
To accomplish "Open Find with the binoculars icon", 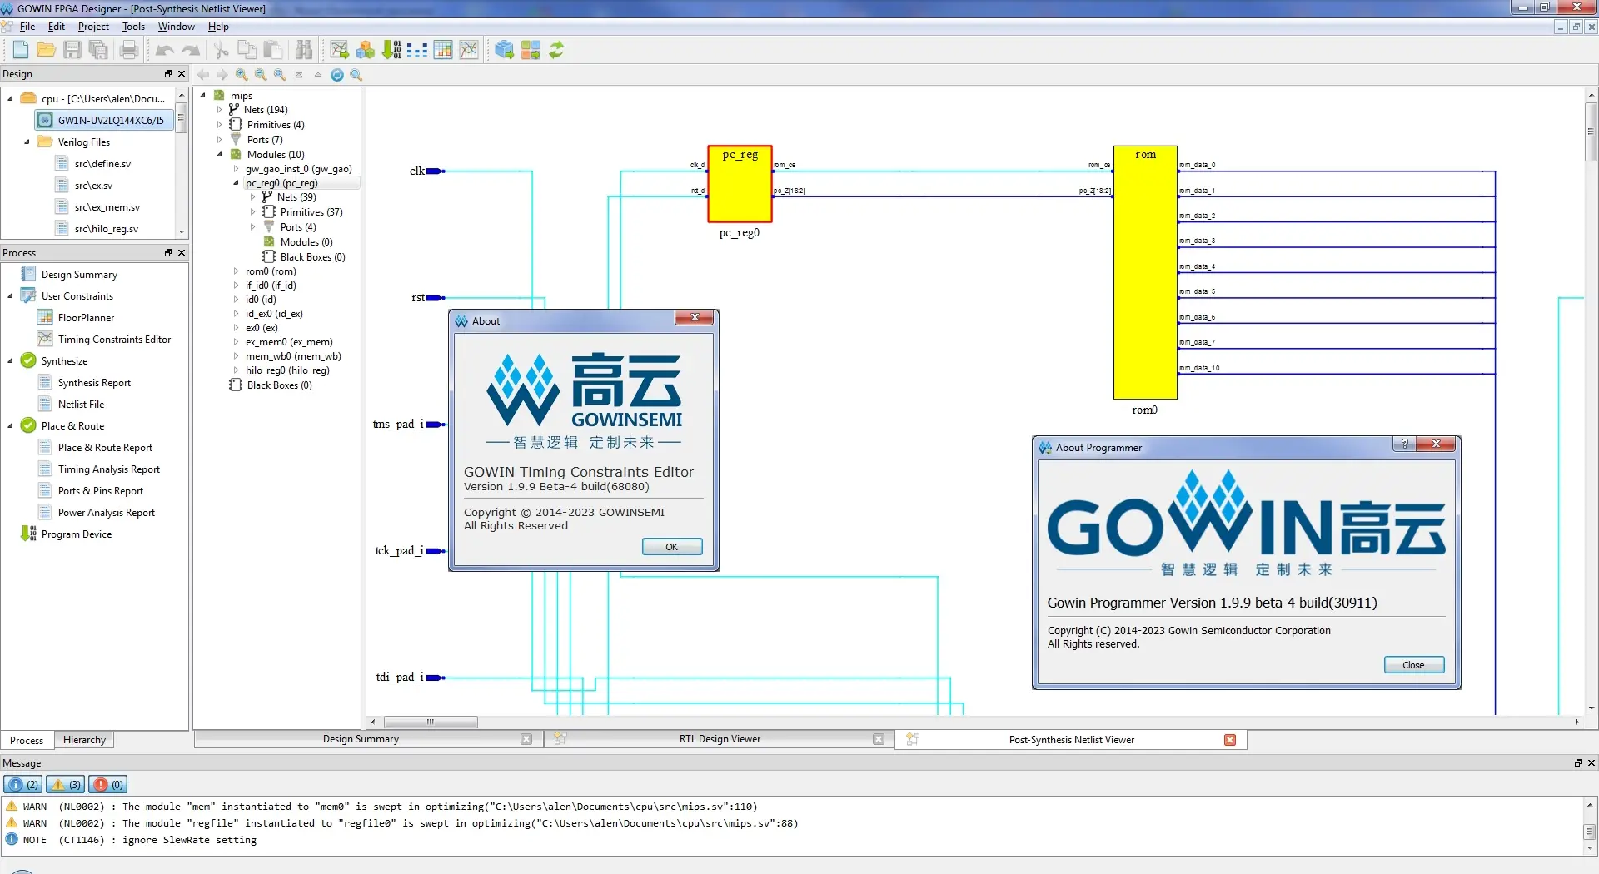I will pyautogui.click(x=304, y=50).
